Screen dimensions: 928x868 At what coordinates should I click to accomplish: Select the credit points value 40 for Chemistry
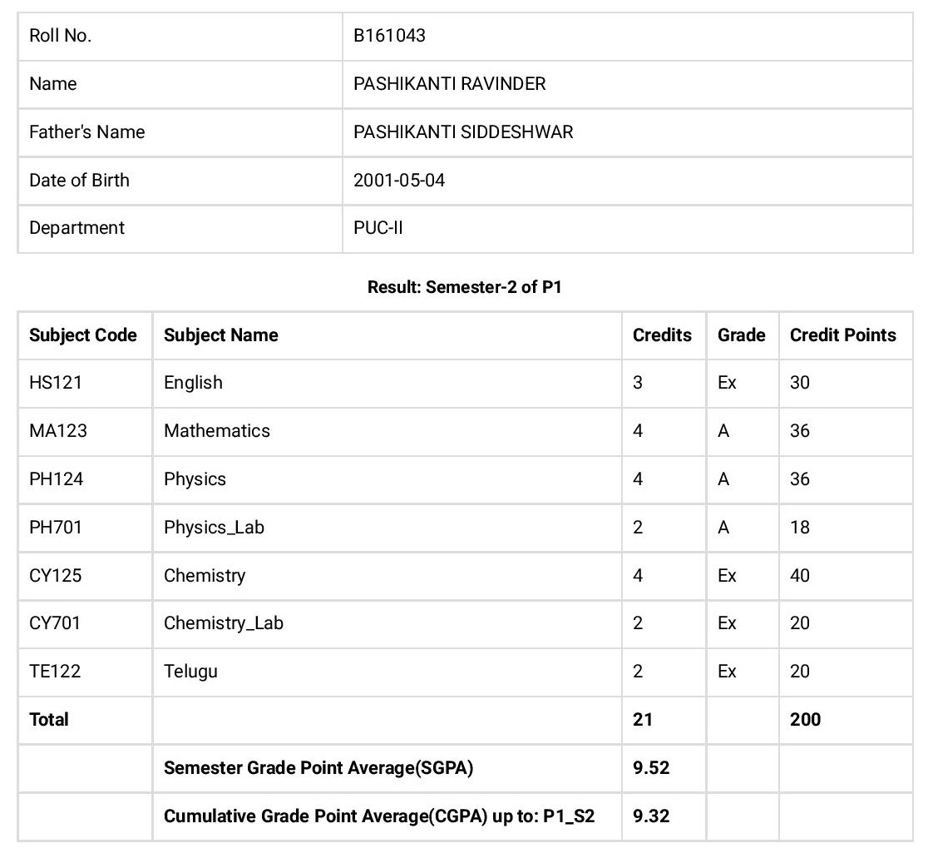click(x=800, y=576)
